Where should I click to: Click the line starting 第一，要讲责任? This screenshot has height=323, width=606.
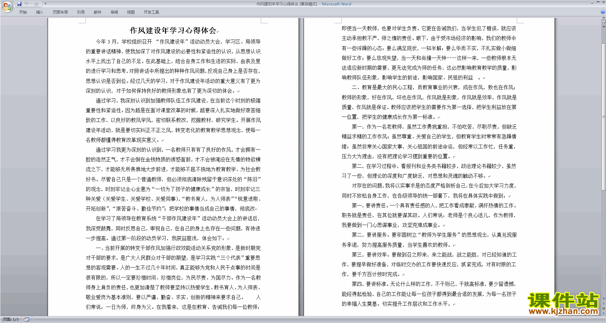[434, 205]
